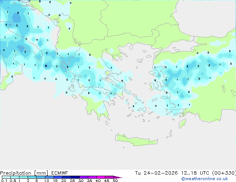Click the legend label '0.1'
Image resolution: width=236 pixels, height=182 pixels.
coord(4,181)
